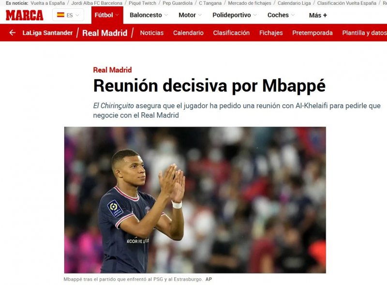
Task: Switch to the Clasificación tab
Action: 231,33
